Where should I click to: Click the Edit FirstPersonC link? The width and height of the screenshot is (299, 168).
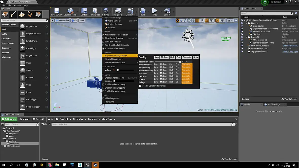tap(290, 46)
